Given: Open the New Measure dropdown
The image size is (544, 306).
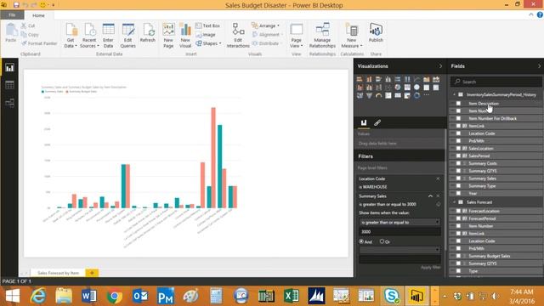Looking at the screenshot, I should coord(351,36).
